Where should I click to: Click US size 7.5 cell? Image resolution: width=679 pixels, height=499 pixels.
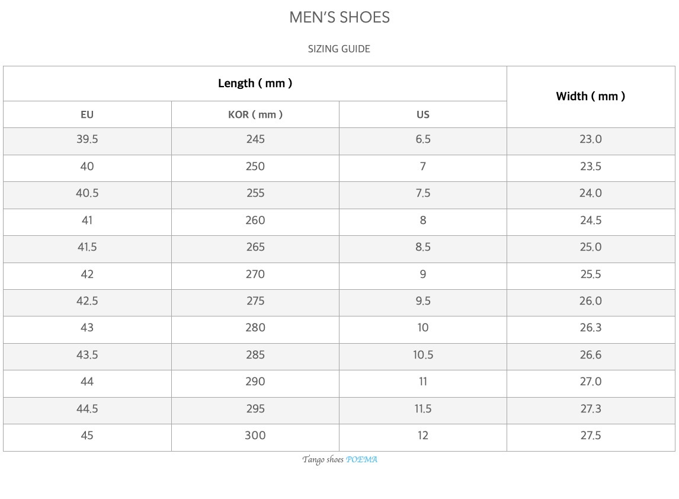tap(423, 193)
